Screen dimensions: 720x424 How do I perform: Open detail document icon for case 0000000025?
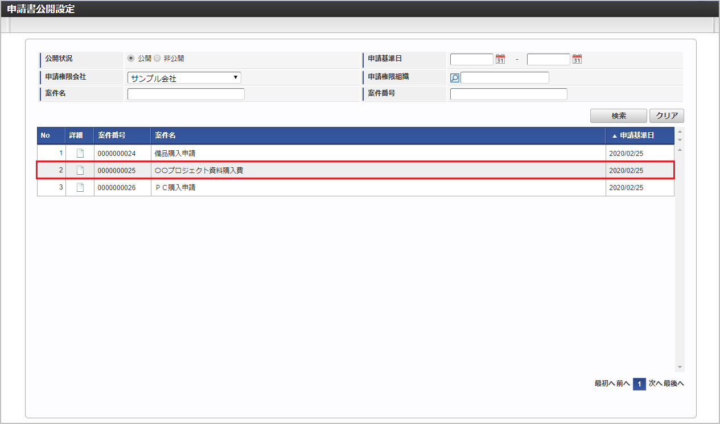[x=80, y=170]
